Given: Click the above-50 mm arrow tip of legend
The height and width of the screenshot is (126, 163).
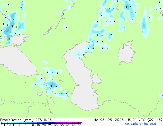Looking at the screenshot, I should (x=81, y=123).
